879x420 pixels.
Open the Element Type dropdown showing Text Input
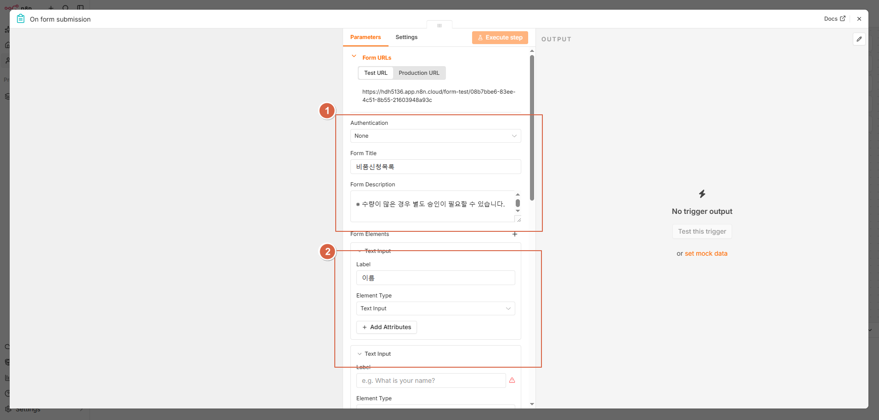(x=435, y=308)
